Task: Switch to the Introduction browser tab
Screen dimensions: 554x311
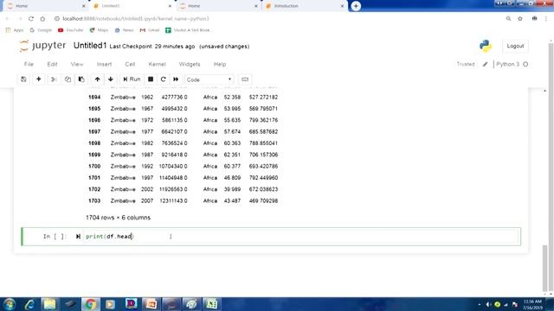Action: point(304,6)
